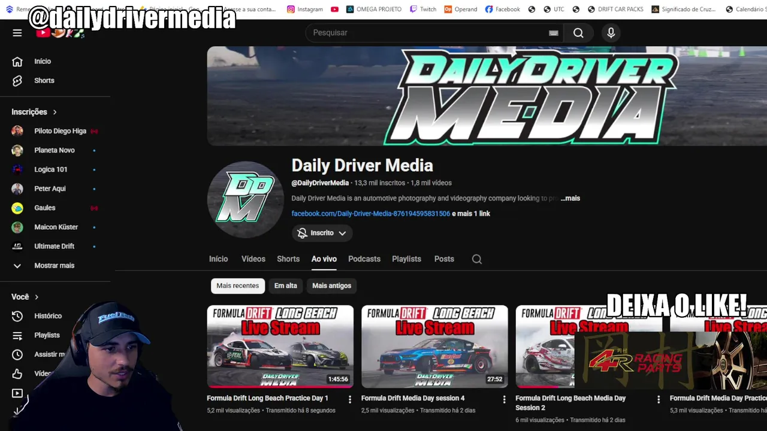Open OMEGA PROJETO bookmark
Image resolution: width=767 pixels, height=431 pixels.
coord(374,9)
